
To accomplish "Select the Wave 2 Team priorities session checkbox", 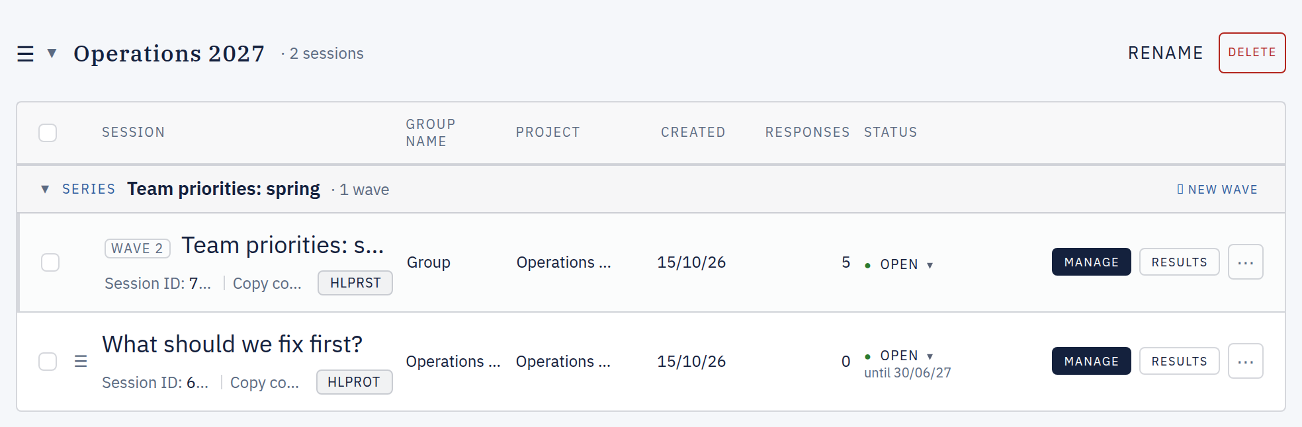I will tap(50, 262).
